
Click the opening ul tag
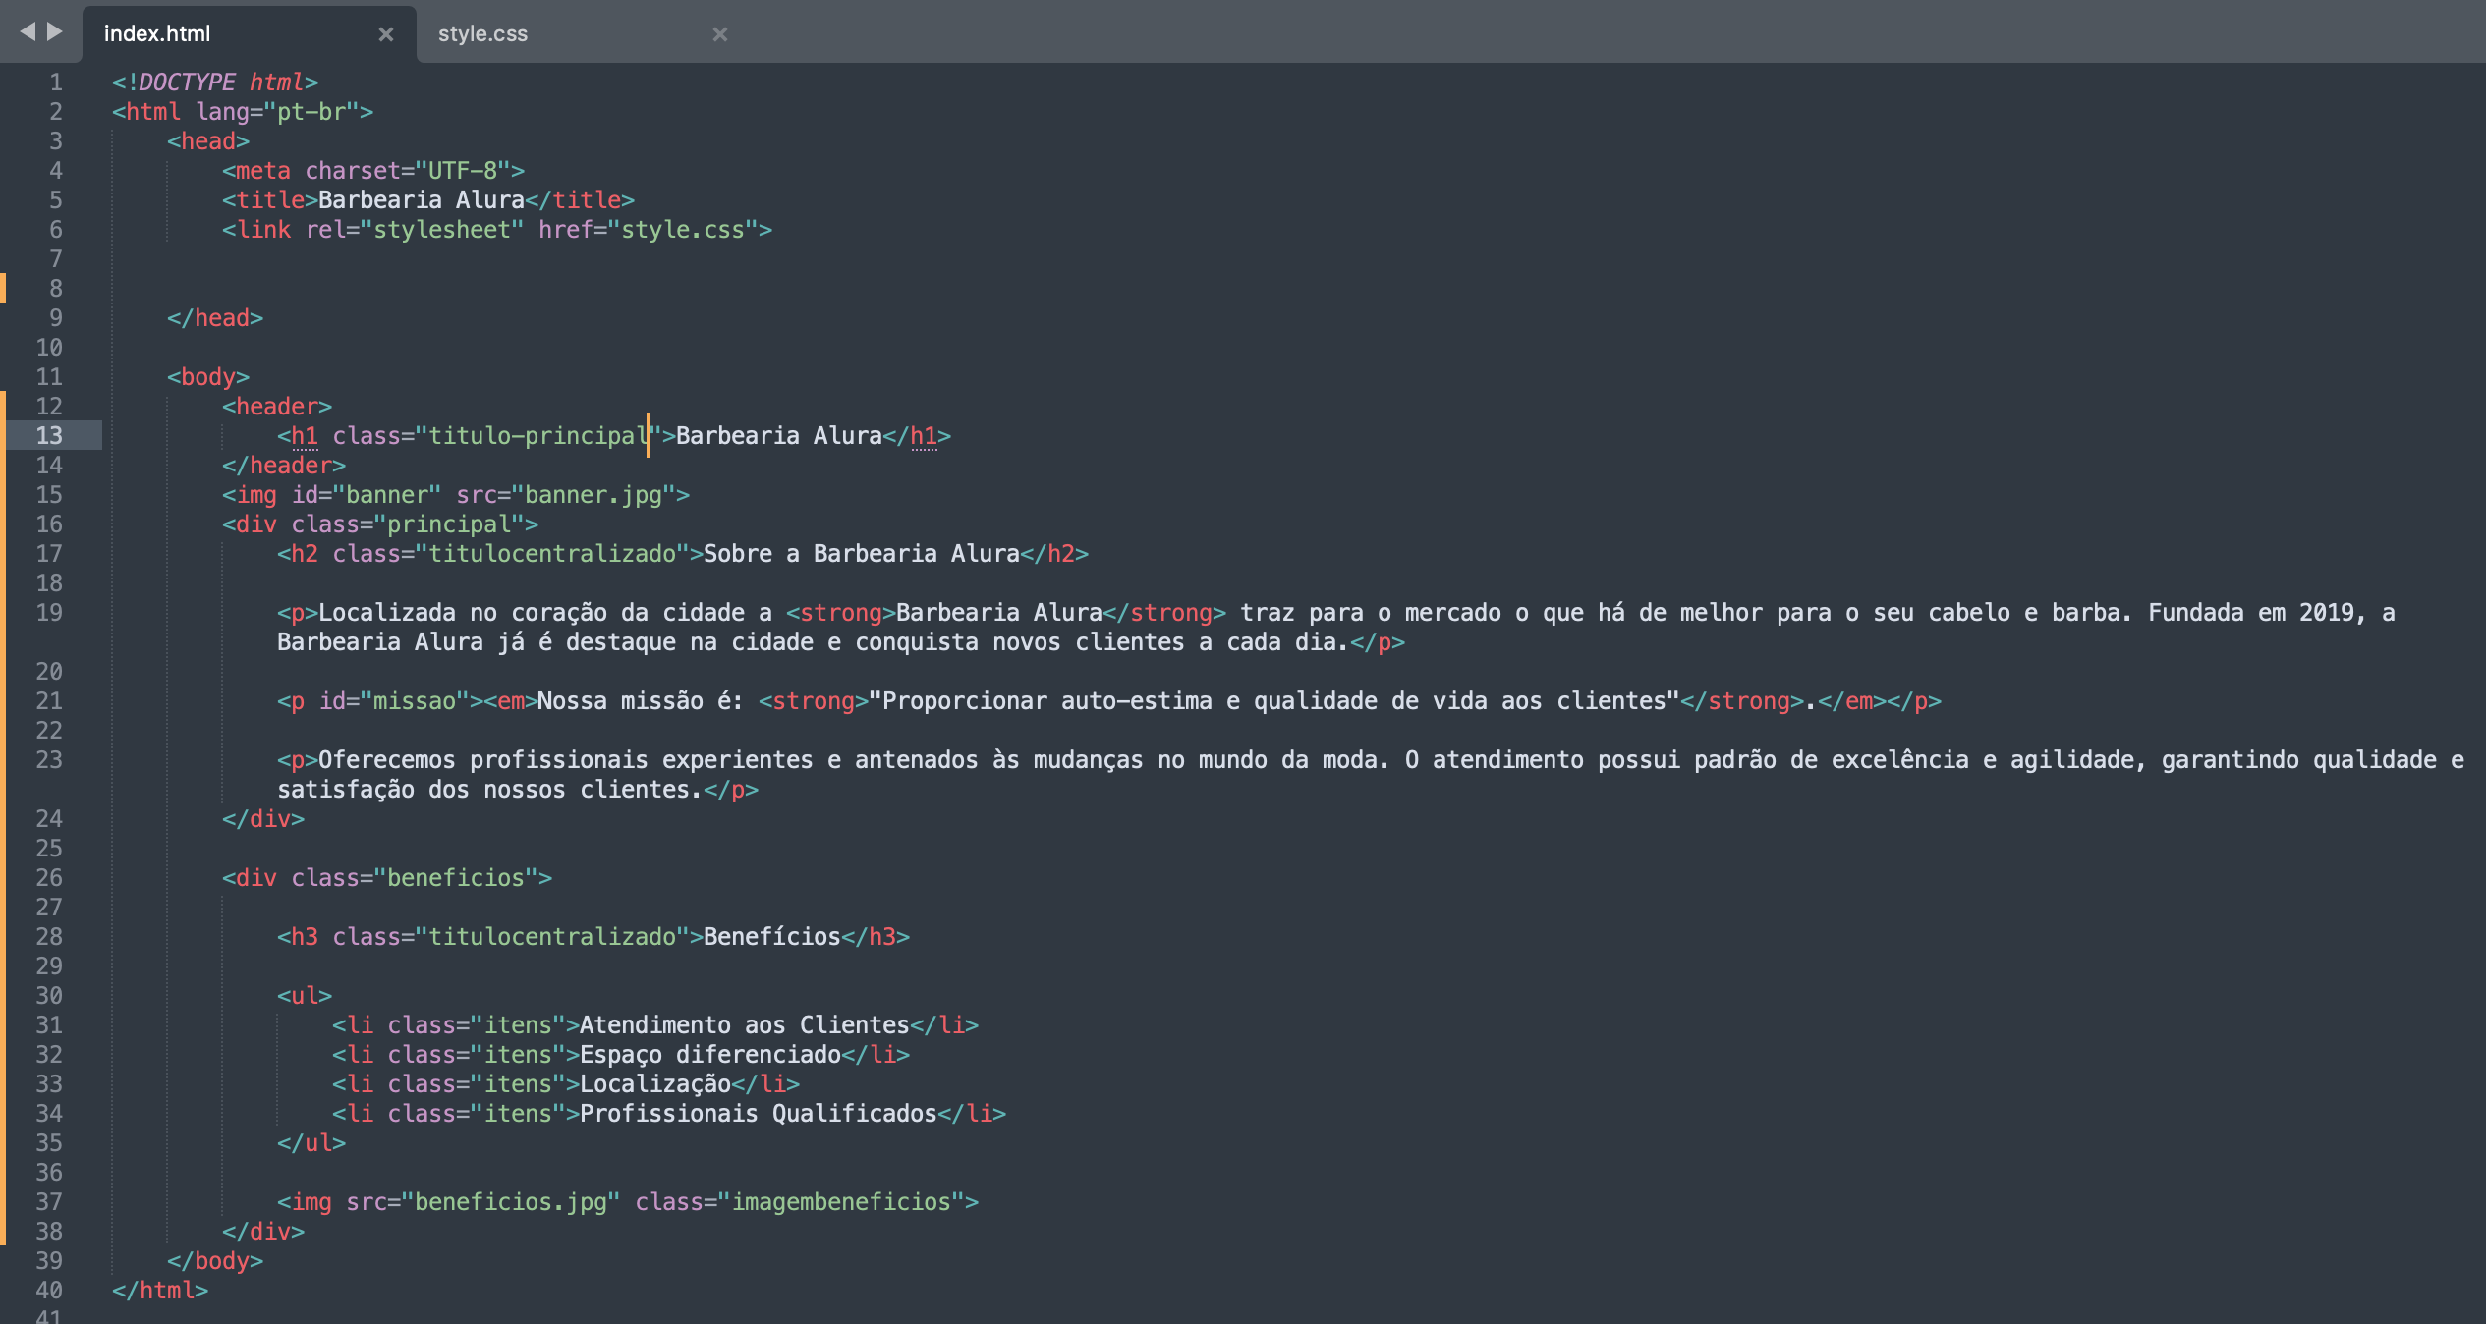point(305,995)
